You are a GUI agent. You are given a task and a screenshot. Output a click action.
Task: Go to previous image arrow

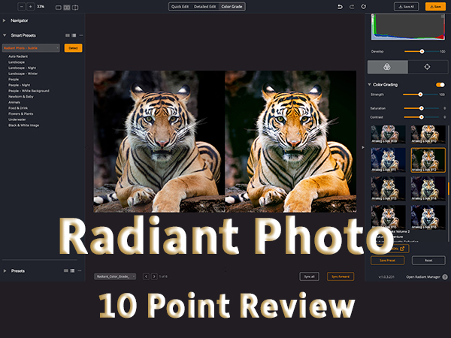(x=146, y=276)
